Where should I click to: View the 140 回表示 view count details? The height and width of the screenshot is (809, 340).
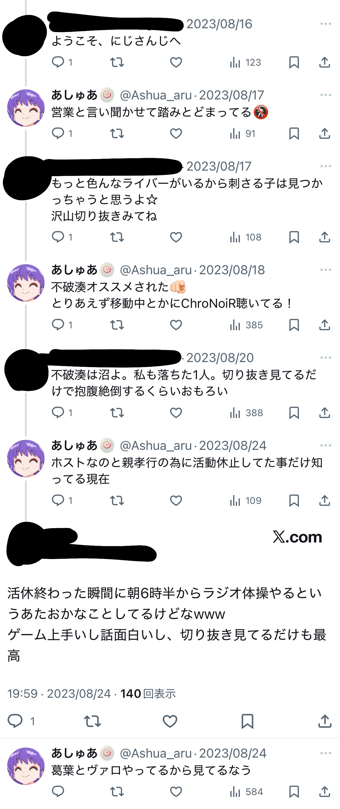148,694
